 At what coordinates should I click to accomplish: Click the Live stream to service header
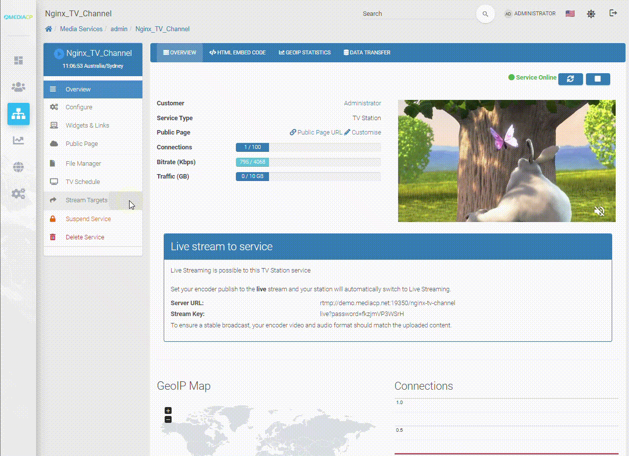(388, 247)
